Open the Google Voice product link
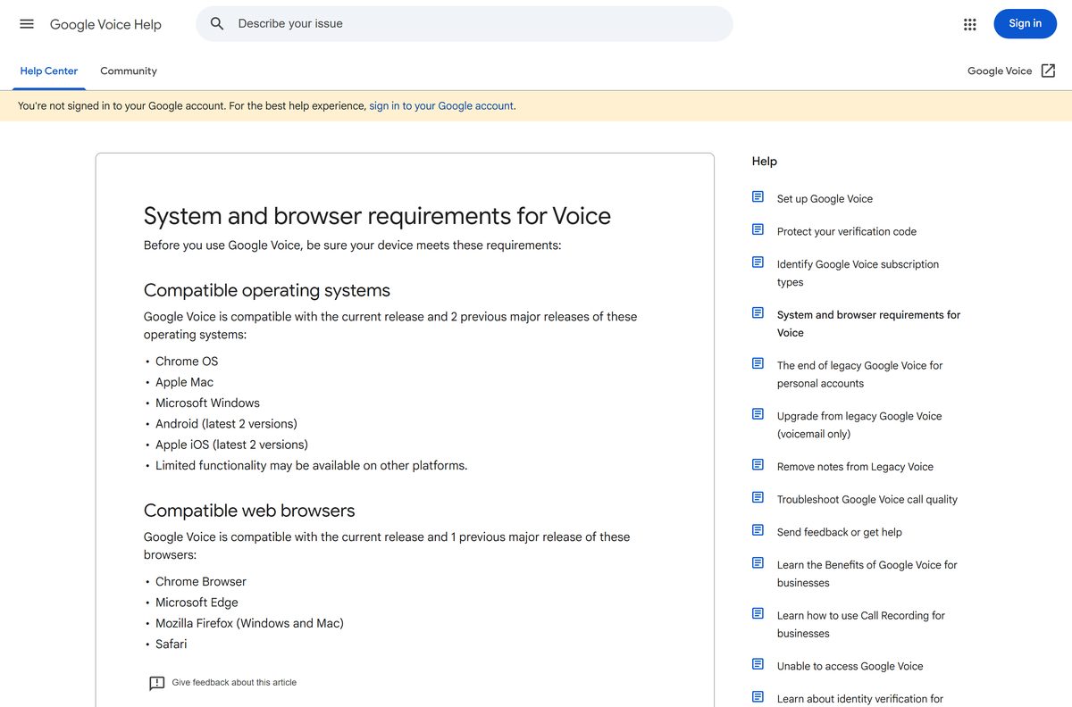This screenshot has height=707, width=1072. click(x=1000, y=71)
